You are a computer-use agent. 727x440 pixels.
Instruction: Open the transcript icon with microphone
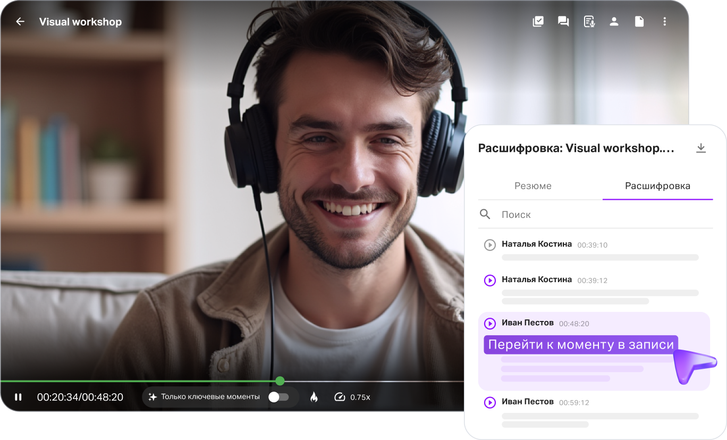pyautogui.click(x=589, y=22)
